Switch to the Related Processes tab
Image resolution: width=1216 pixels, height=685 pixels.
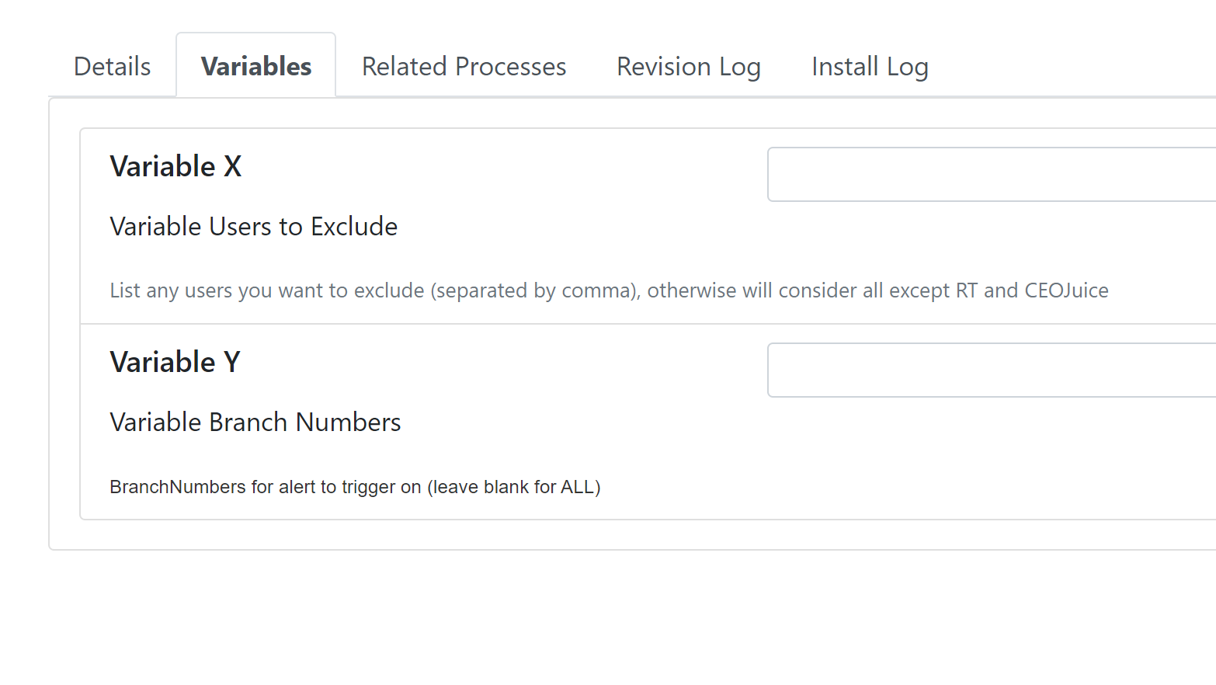coord(464,67)
